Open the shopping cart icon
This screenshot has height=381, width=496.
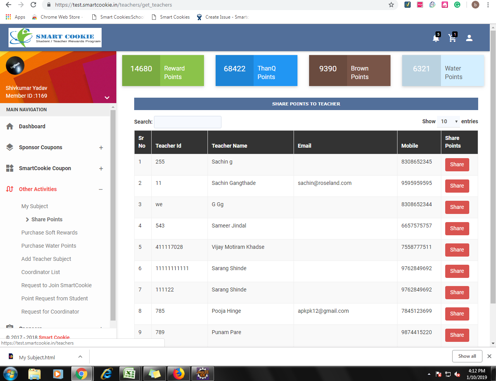pyautogui.click(x=452, y=38)
